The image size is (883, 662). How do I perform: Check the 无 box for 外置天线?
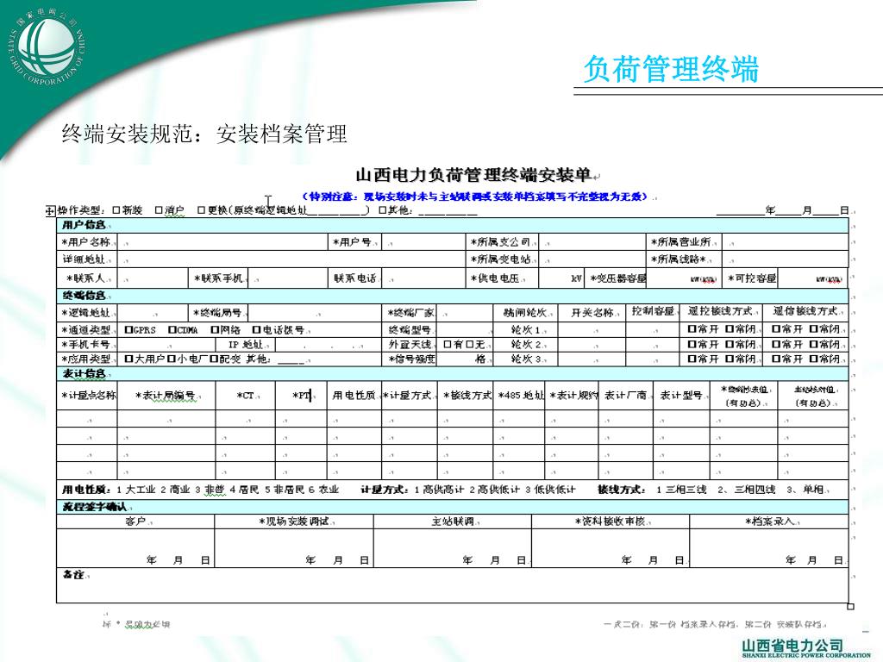click(x=470, y=344)
